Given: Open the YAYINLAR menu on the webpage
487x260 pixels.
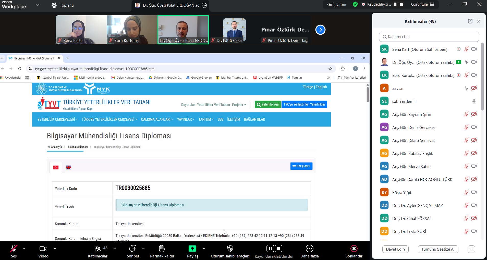Looking at the screenshot, I should tap(186, 119).
